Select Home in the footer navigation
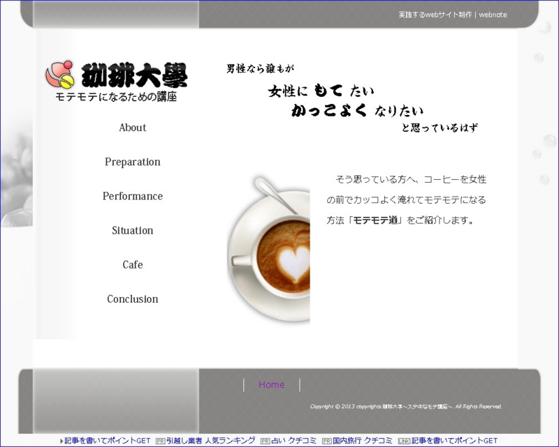The width and height of the screenshot is (559, 447). 271,384
